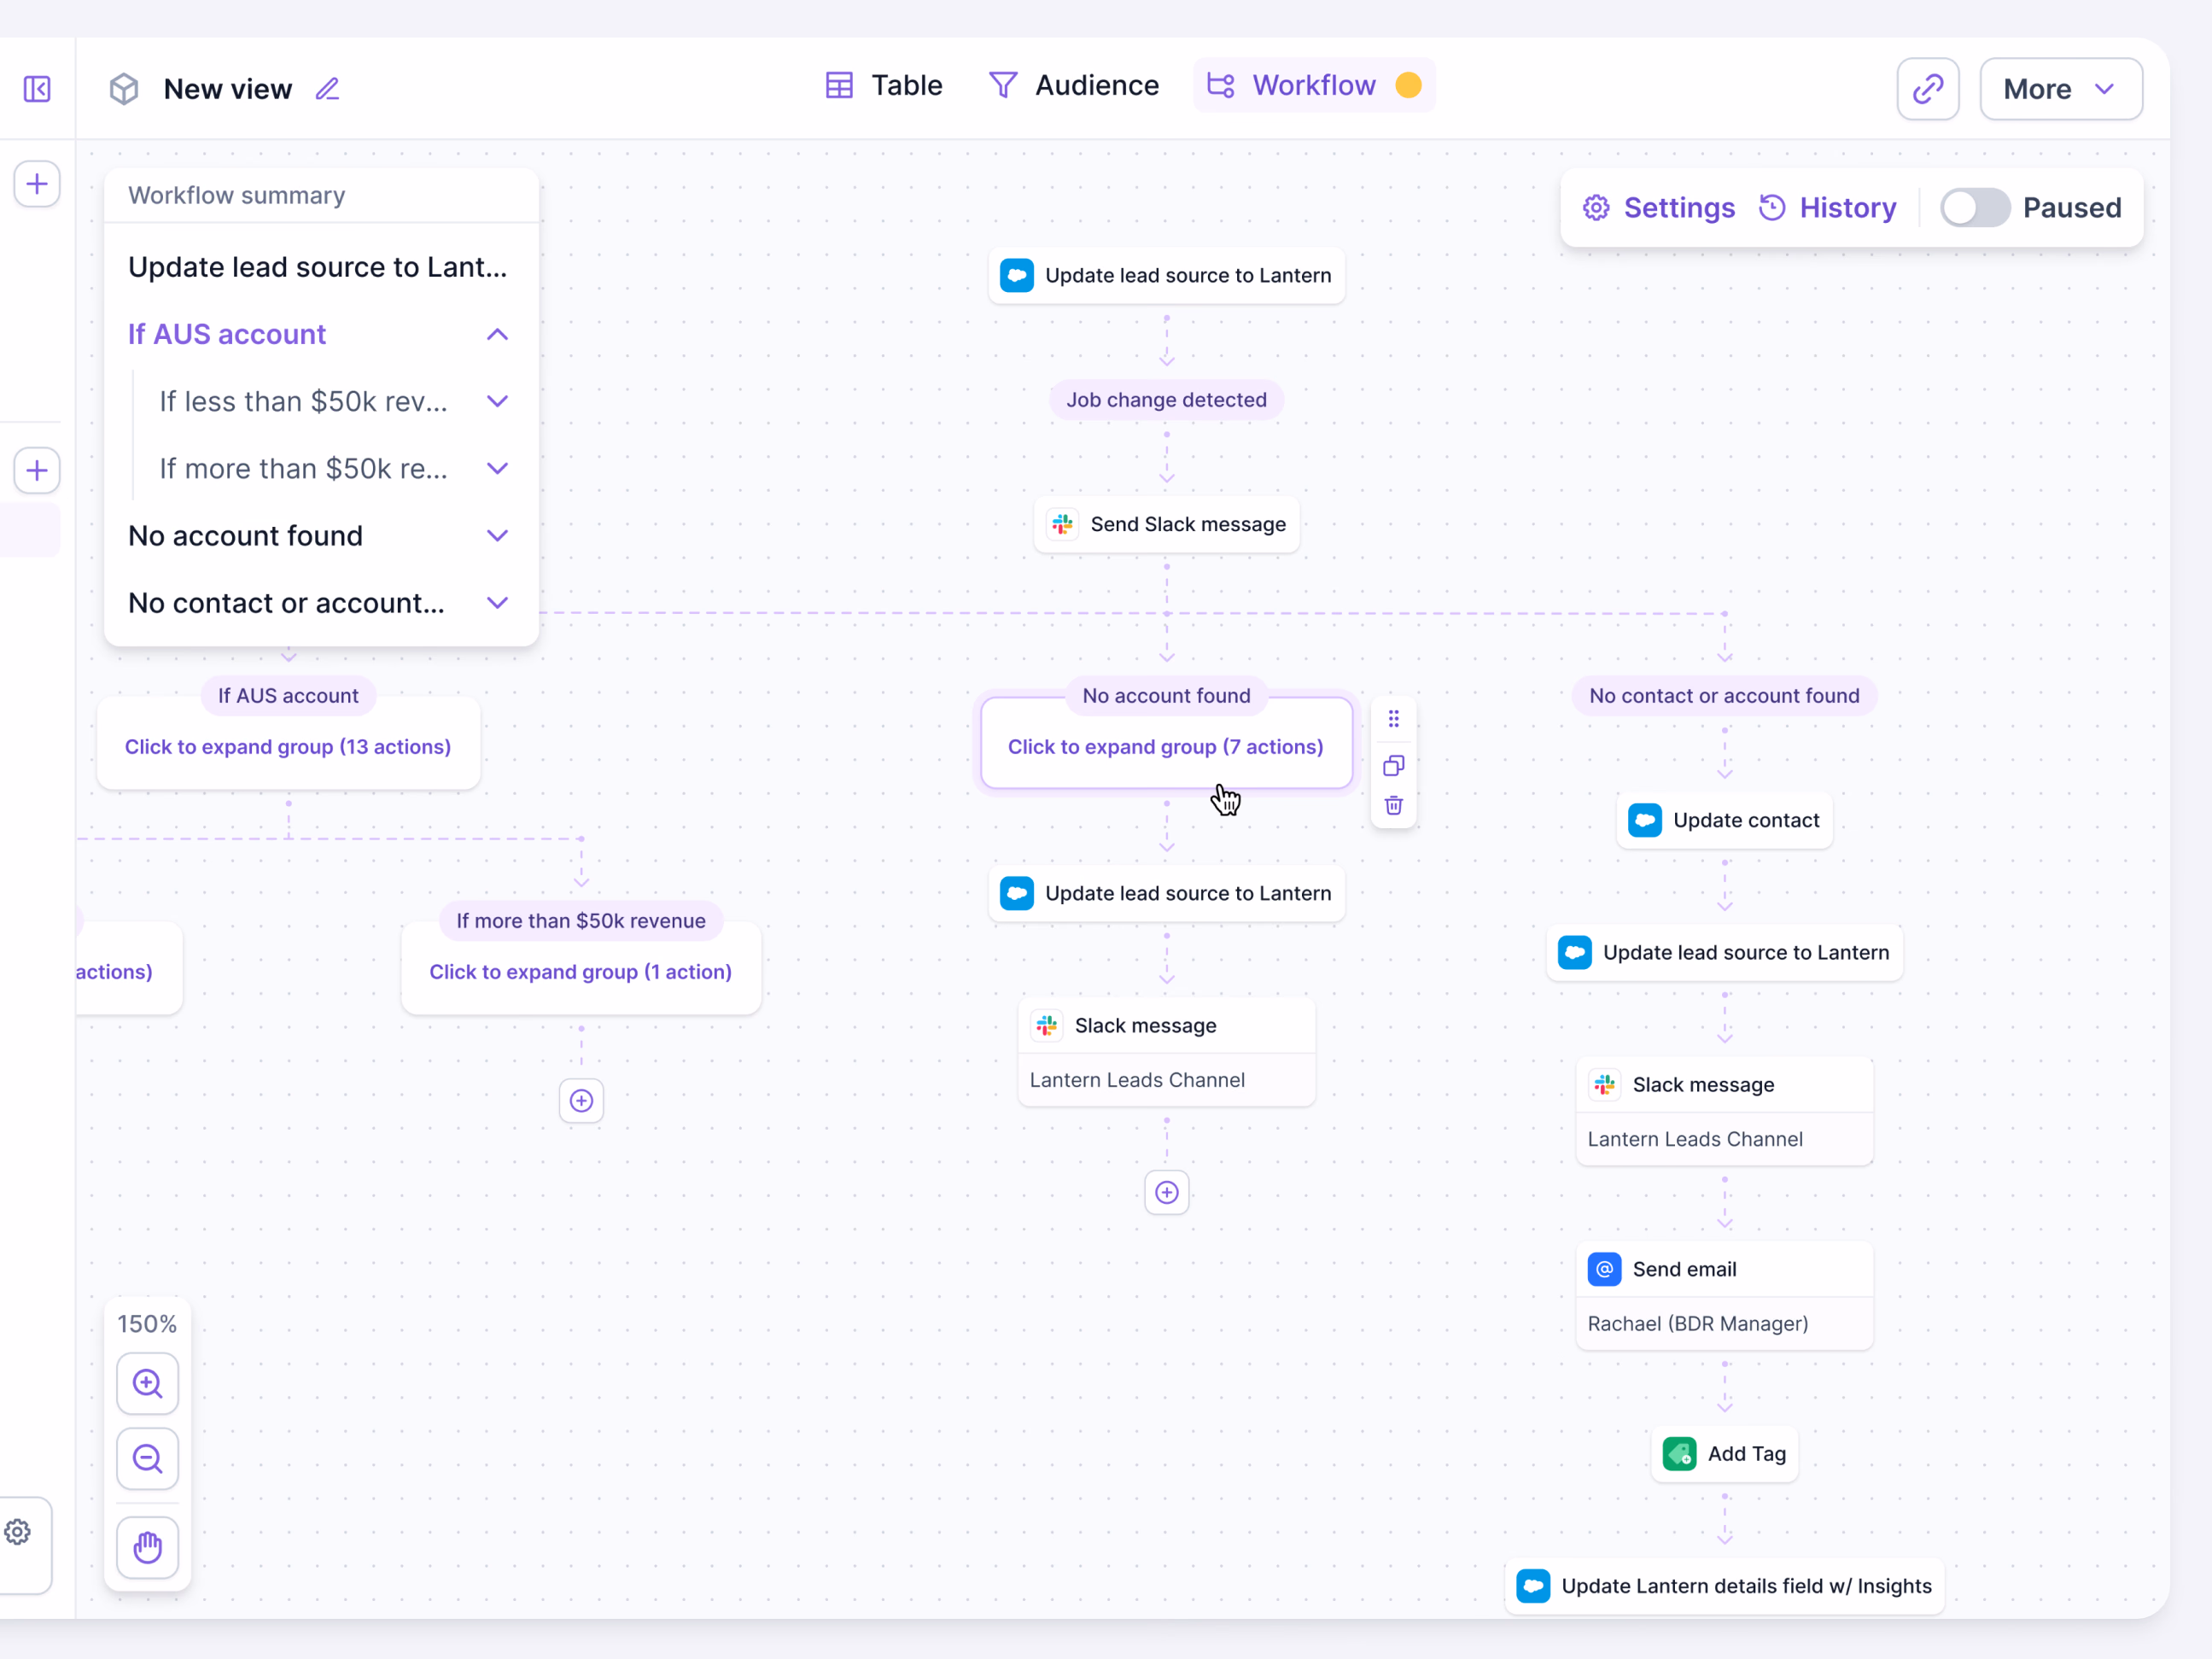Image resolution: width=2212 pixels, height=1659 pixels.
Task: Open workflow Settings
Action: point(1659,208)
